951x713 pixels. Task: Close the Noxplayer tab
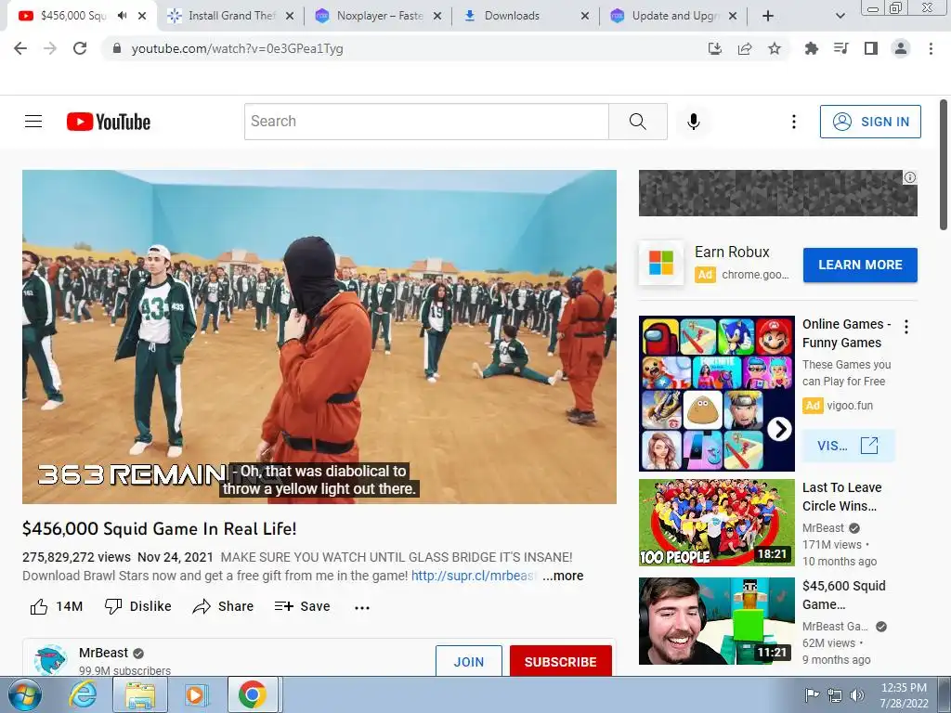[436, 16]
